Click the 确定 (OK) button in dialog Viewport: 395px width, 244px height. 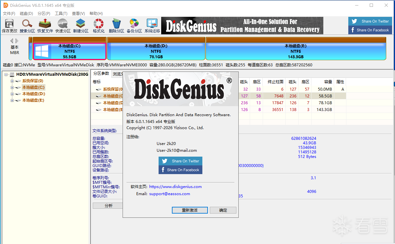pyautogui.click(x=223, y=210)
